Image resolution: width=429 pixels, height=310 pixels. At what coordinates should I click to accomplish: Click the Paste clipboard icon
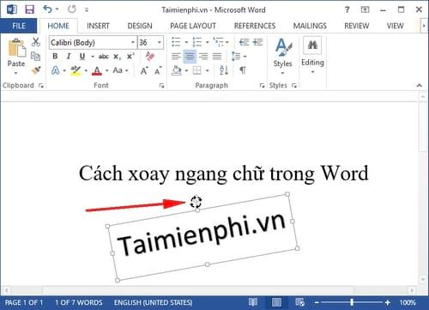(16, 47)
